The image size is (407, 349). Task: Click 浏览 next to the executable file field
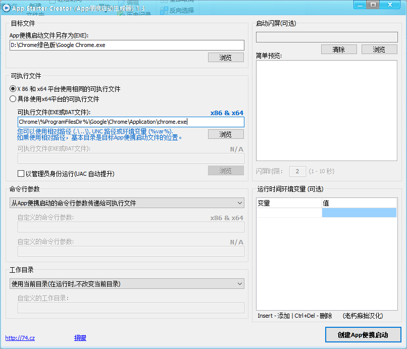[x=225, y=134]
